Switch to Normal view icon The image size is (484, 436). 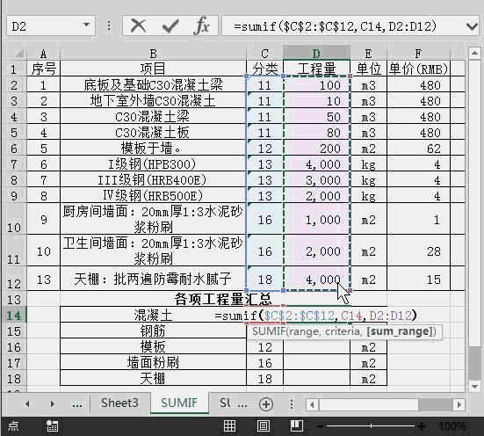pos(229,425)
